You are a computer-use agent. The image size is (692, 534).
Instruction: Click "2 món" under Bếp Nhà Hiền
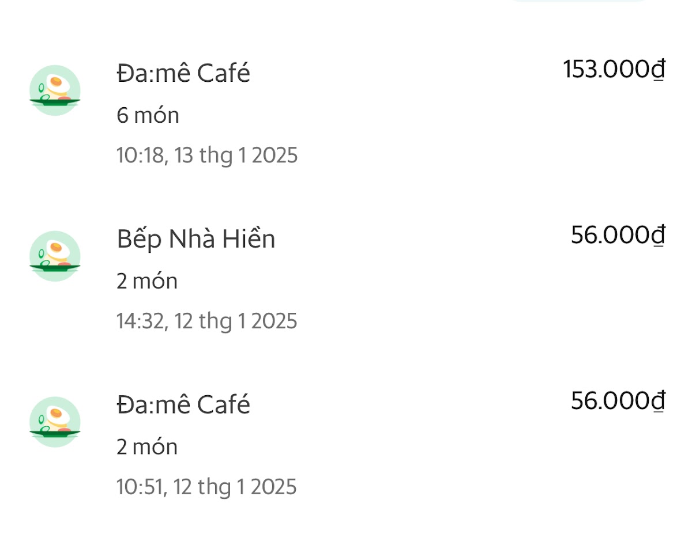click(x=147, y=282)
